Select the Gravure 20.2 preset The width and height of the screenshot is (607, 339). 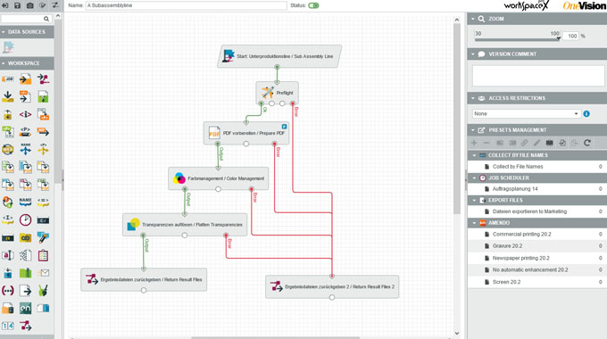click(x=537, y=246)
